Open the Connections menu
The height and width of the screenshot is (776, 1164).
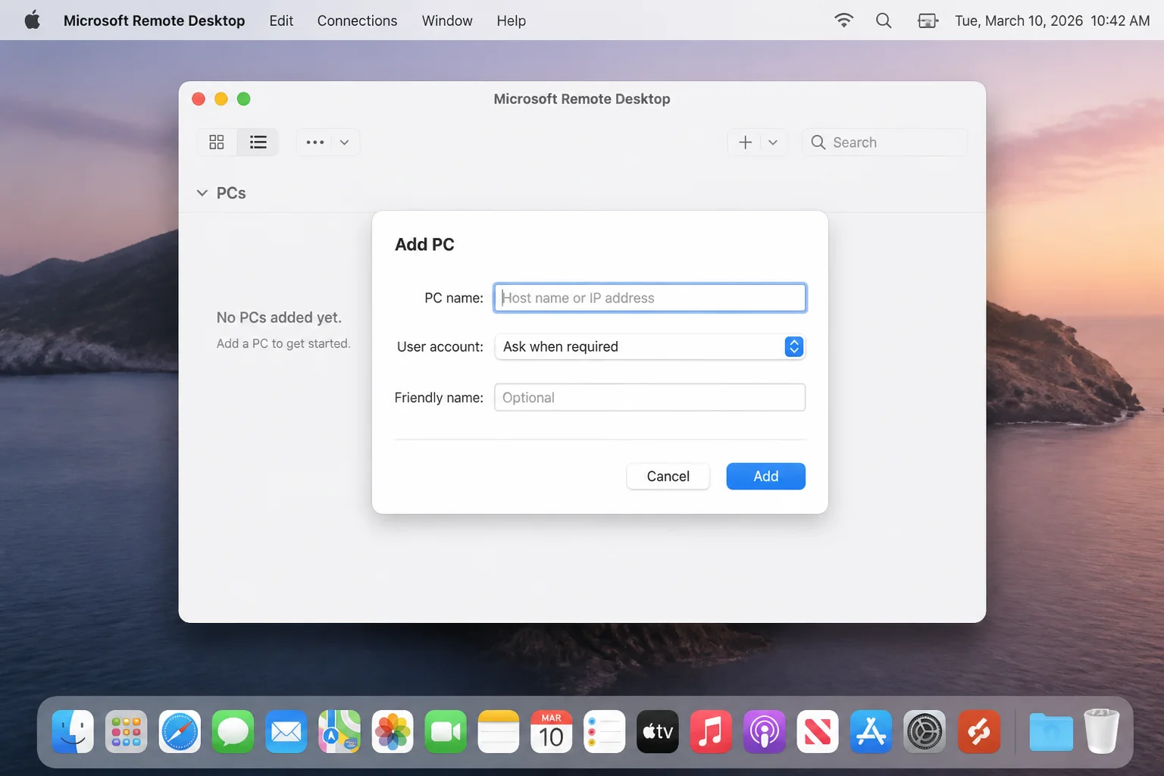pyautogui.click(x=357, y=20)
